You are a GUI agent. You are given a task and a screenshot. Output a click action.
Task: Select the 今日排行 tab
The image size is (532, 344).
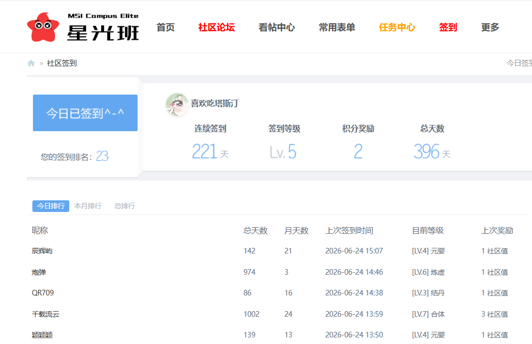tap(51, 206)
